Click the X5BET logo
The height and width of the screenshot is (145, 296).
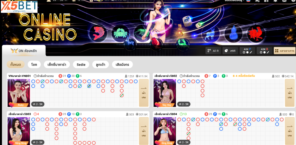(19, 7)
